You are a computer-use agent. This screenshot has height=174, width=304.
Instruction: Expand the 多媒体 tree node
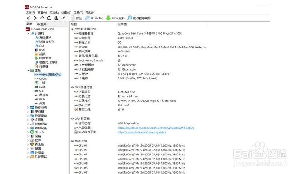[x=28, y=120]
